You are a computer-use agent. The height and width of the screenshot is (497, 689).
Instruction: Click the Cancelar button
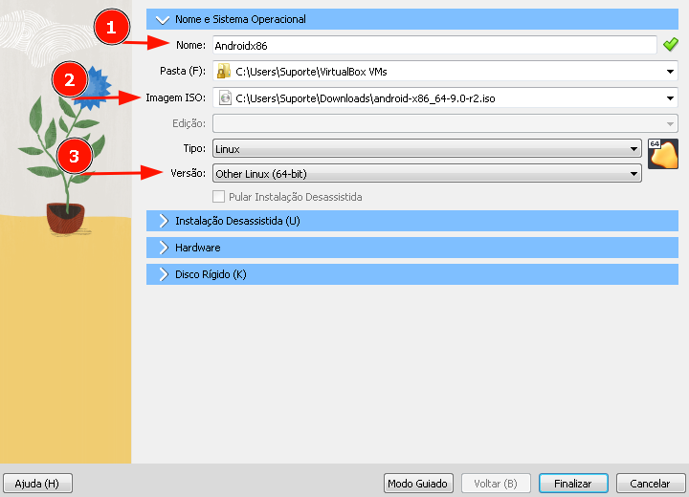pos(651,484)
